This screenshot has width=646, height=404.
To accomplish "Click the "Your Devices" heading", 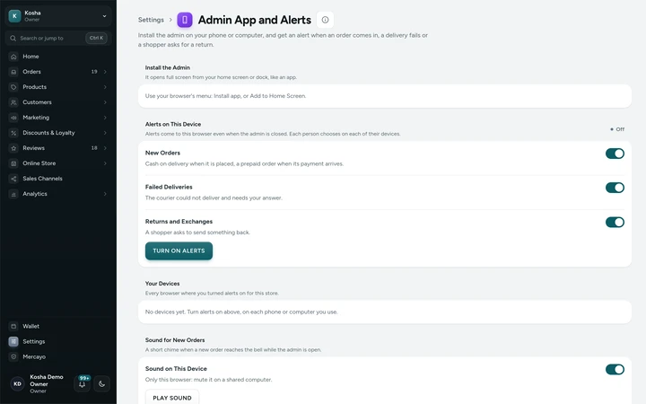I will [x=162, y=284].
